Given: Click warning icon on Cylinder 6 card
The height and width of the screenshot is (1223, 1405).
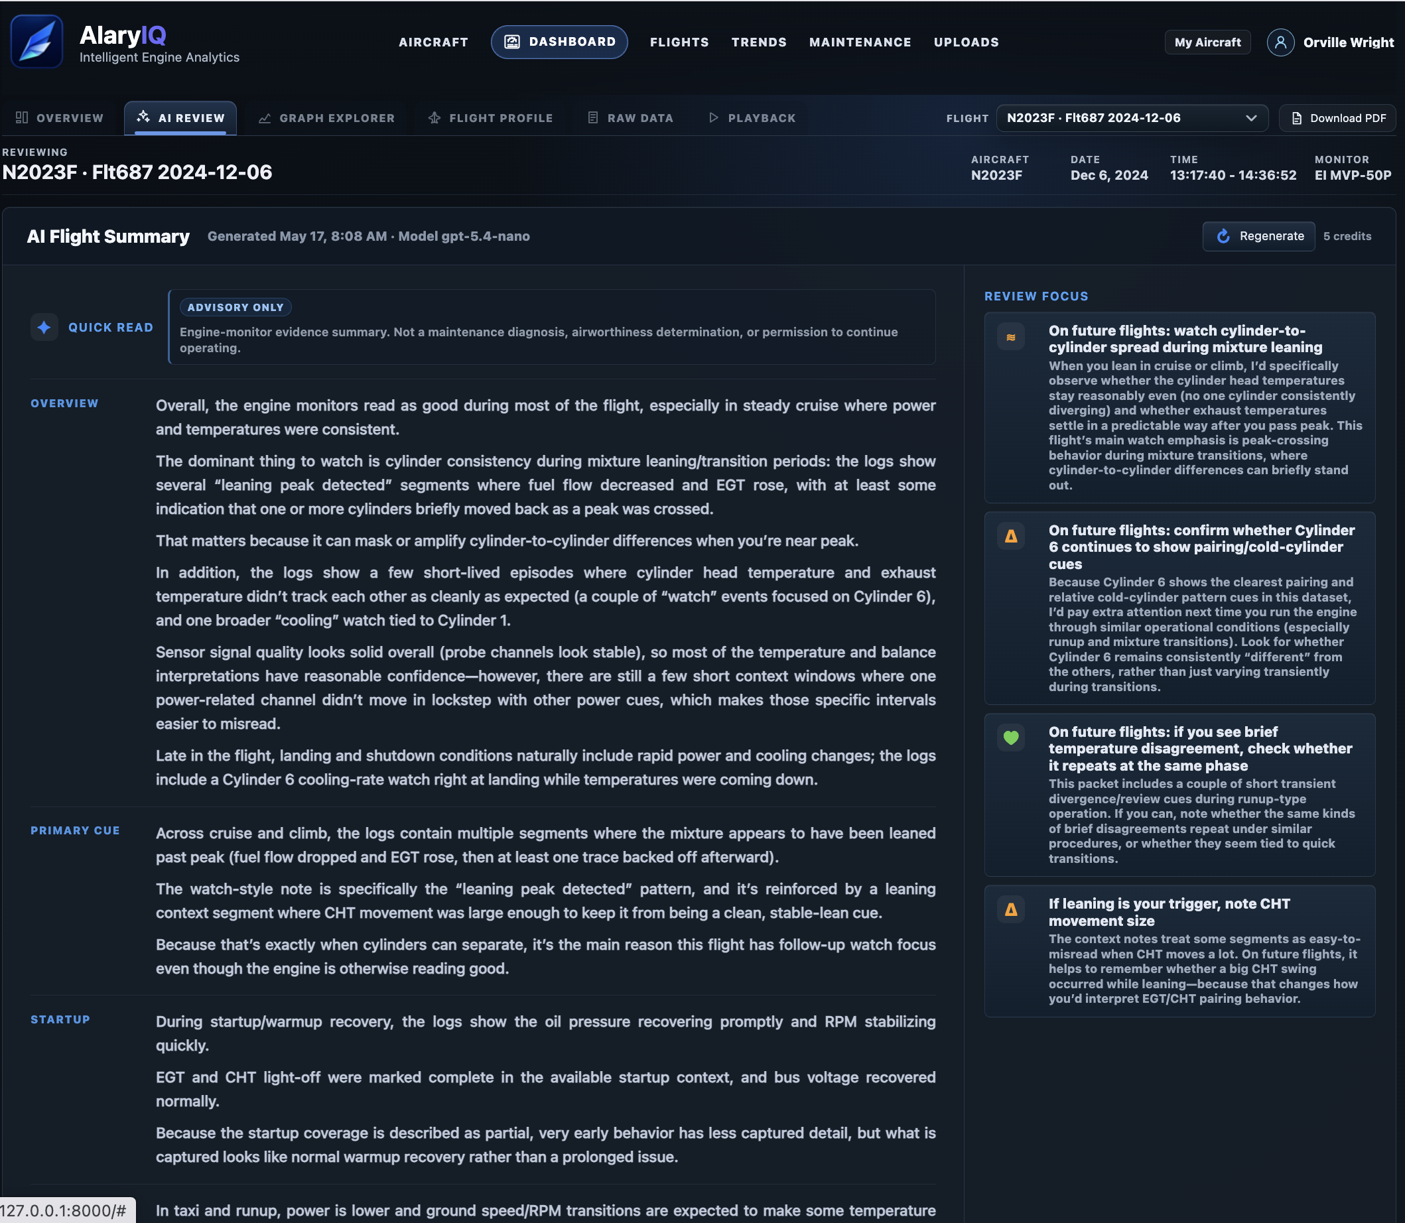Looking at the screenshot, I should click(x=1010, y=537).
